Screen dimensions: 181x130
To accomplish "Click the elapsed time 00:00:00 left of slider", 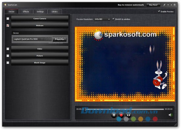I will [x=80, y=109].
